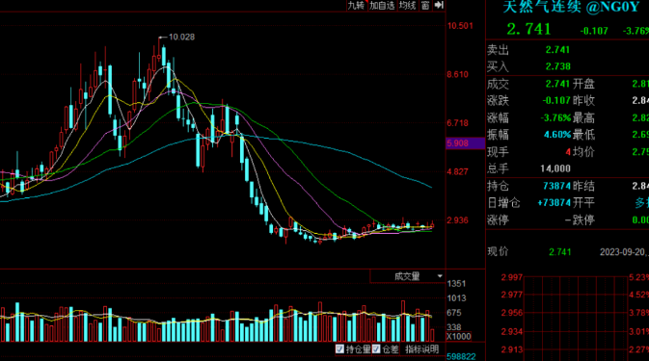Collapse side panel with arrow icon
Viewport: 649px width, 361px height.
click(439, 6)
